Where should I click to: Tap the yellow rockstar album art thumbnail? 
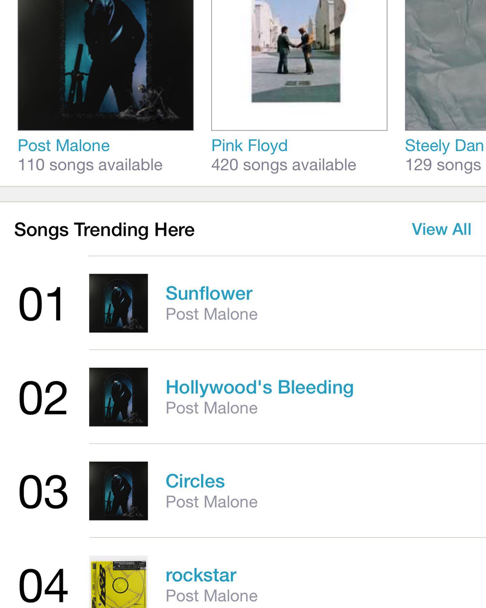coord(118,582)
